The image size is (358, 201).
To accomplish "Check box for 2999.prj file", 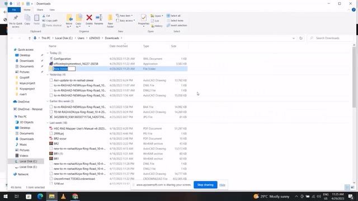I will [x=51, y=133].
